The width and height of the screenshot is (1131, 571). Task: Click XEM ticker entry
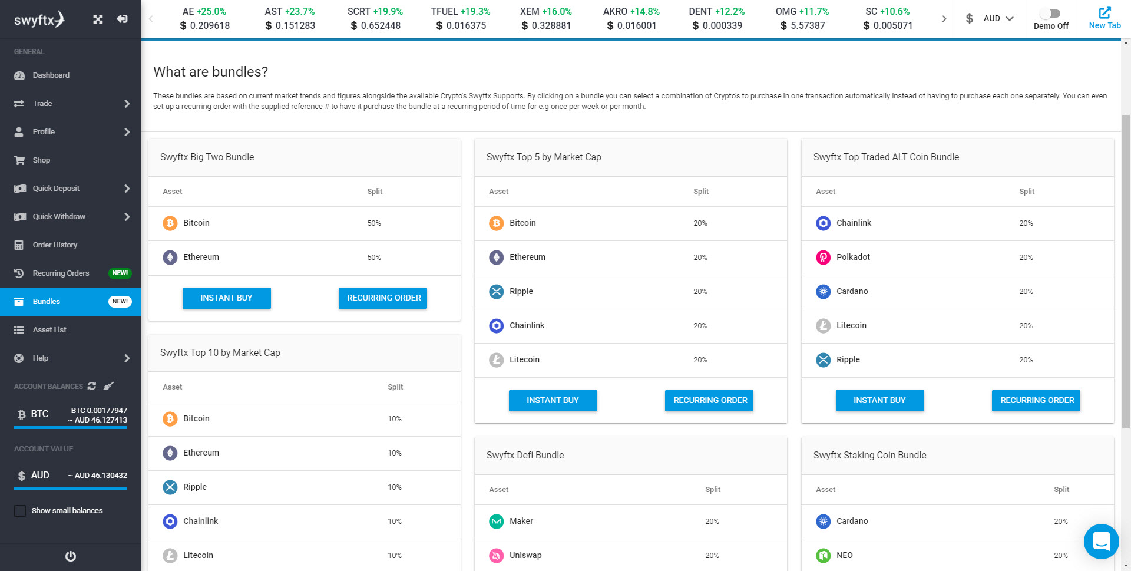[x=546, y=19]
